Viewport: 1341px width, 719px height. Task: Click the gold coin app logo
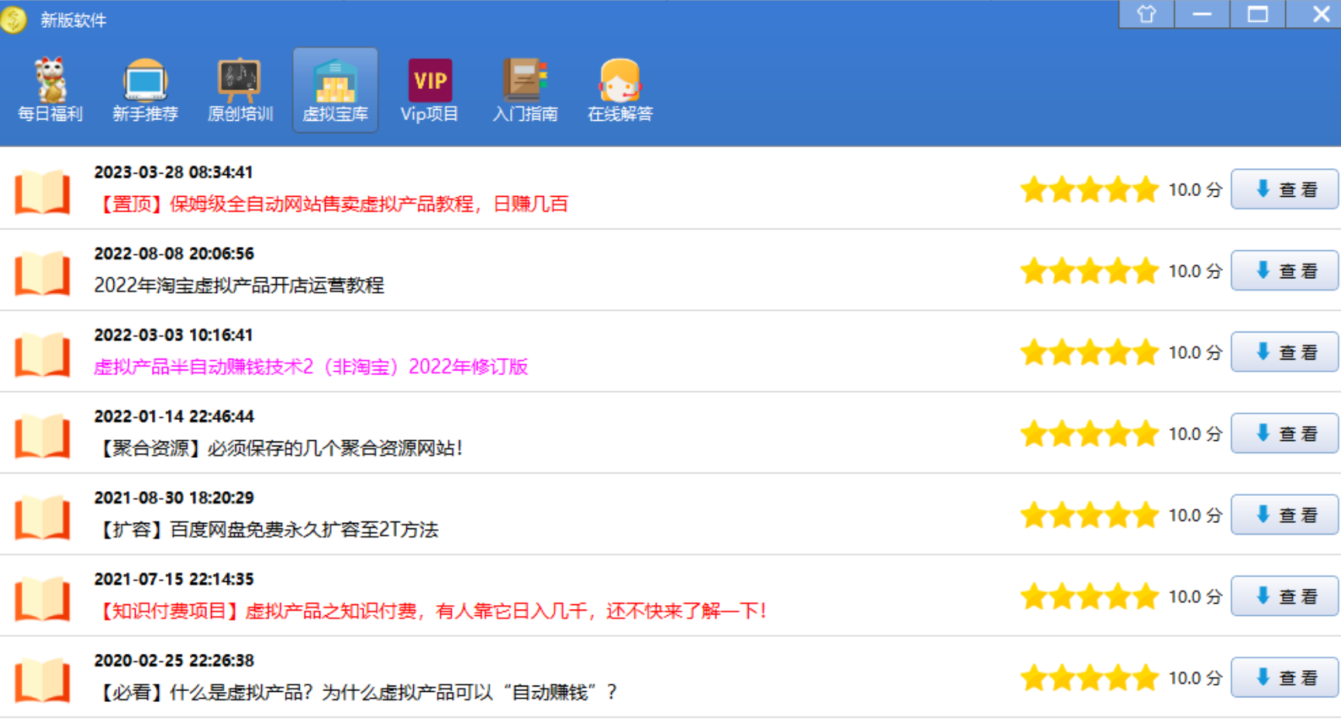pyautogui.click(x=14, y=19)
